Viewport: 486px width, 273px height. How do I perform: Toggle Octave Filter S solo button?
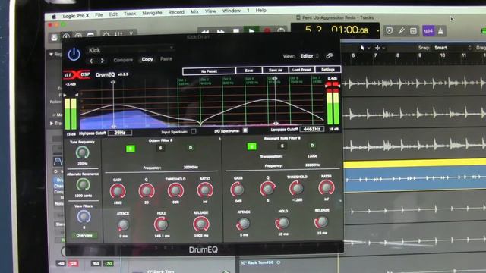[160, 149]
